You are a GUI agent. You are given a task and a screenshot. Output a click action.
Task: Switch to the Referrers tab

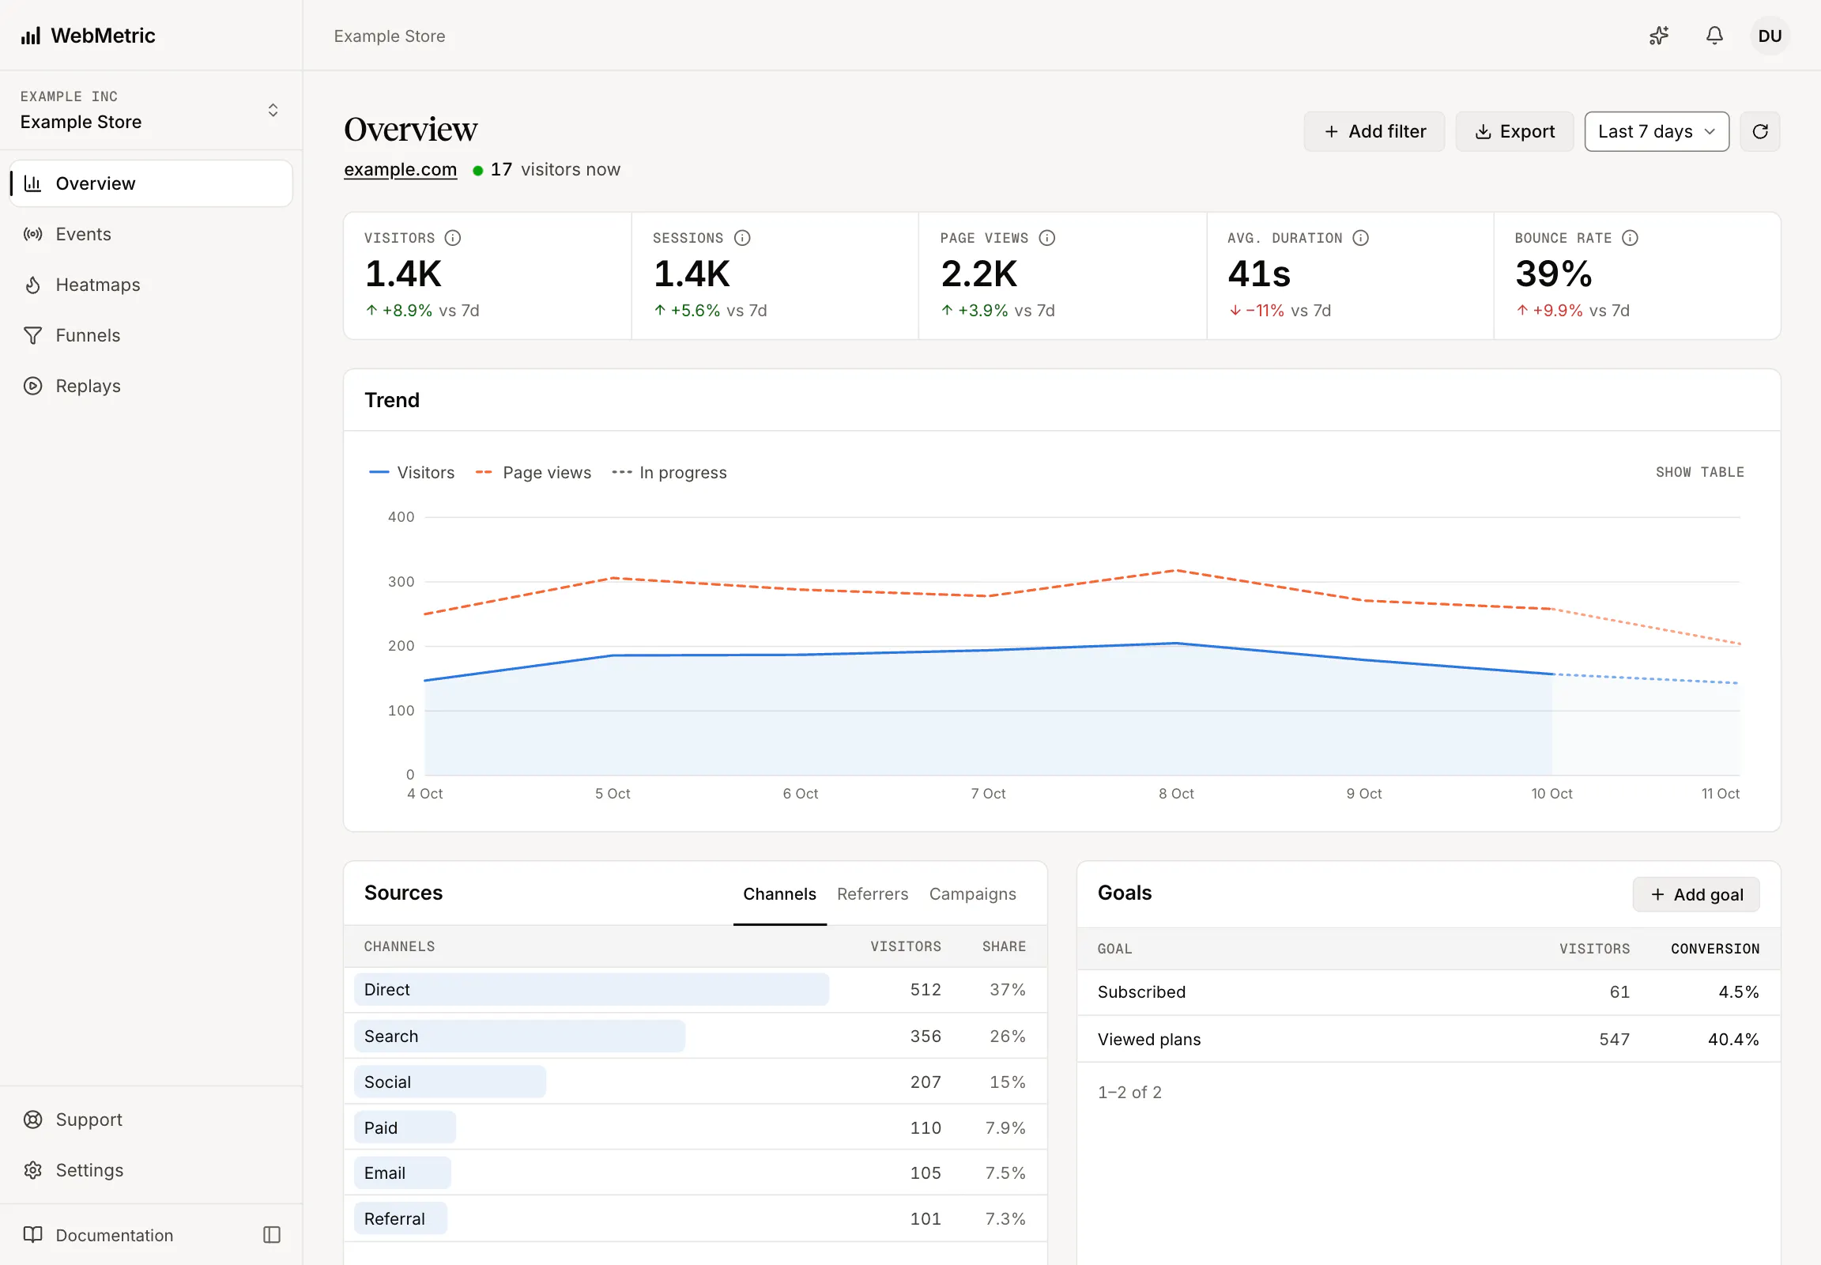point(873,894)
